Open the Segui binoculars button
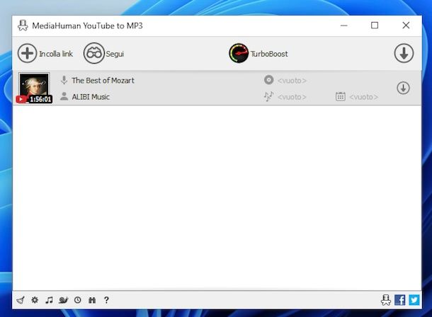The height and width of the screenshot is (317, 432). [x=94, y=53]
